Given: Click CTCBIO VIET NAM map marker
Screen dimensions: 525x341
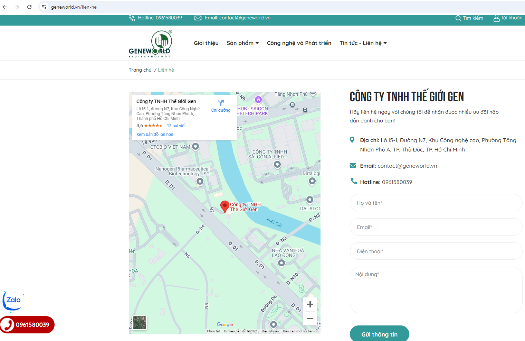Looking at the screenshot, I should (195, 147).
